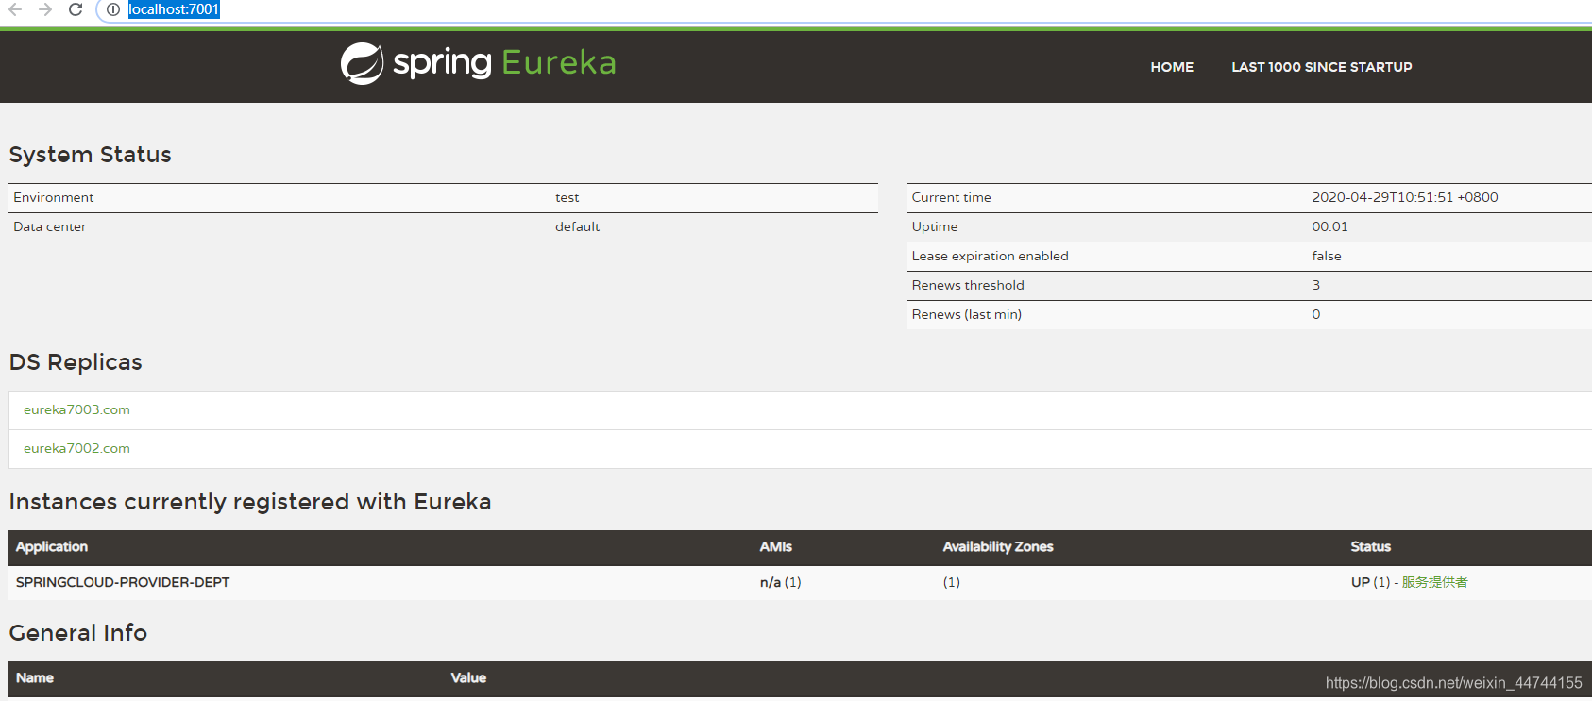The width and height of the screenshot is (1592, 701).
Task: Click the Renews threshold label
Action: click(967, 285)
